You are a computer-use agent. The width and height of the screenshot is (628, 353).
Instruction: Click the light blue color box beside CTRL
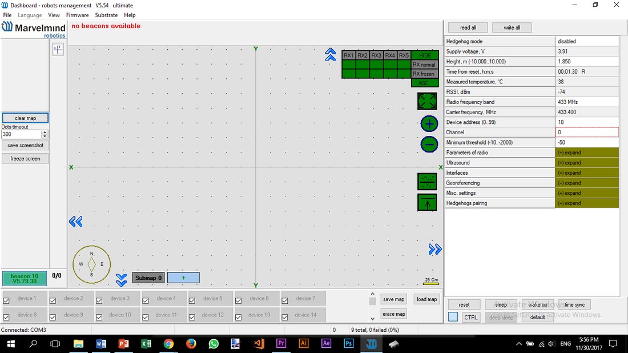coord(453,317)
